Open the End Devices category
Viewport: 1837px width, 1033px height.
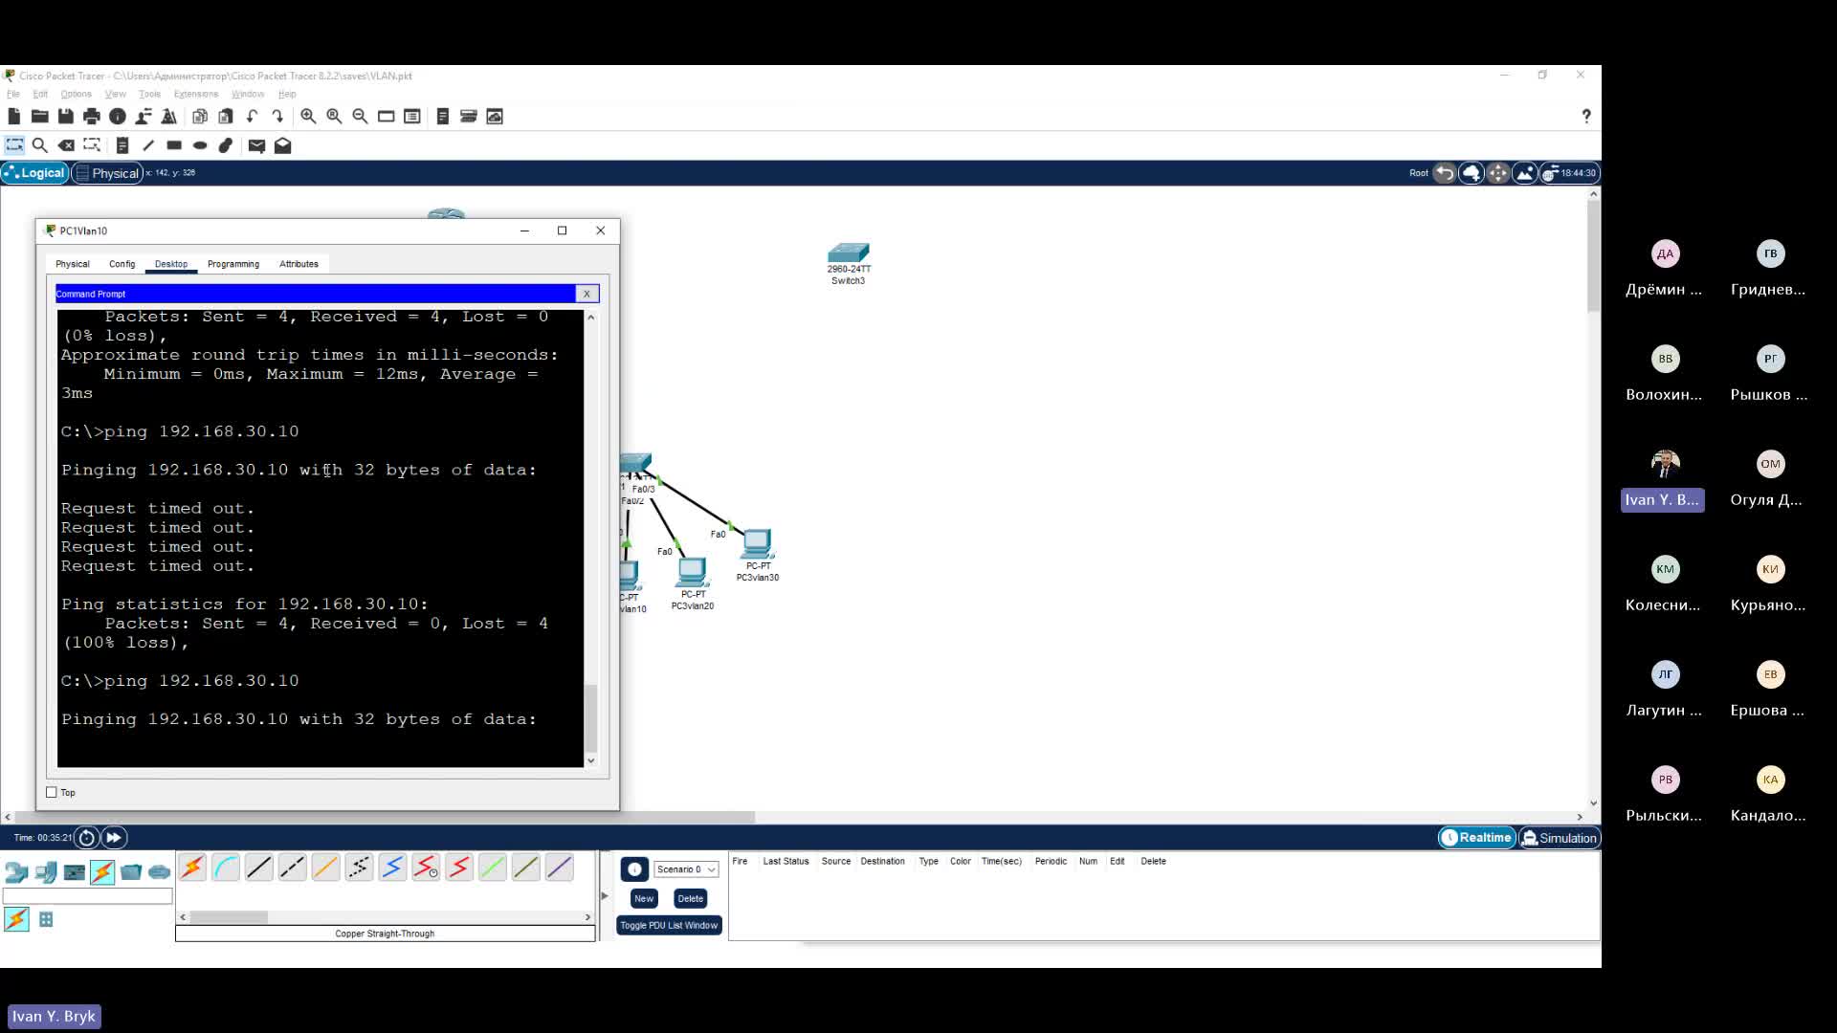coord(45,871)
